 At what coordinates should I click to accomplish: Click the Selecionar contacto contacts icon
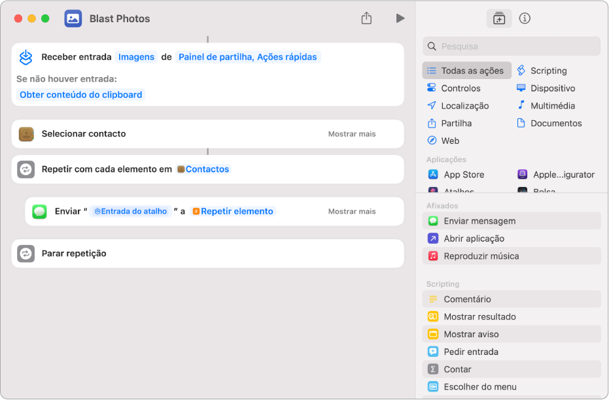tap(26, 134)
